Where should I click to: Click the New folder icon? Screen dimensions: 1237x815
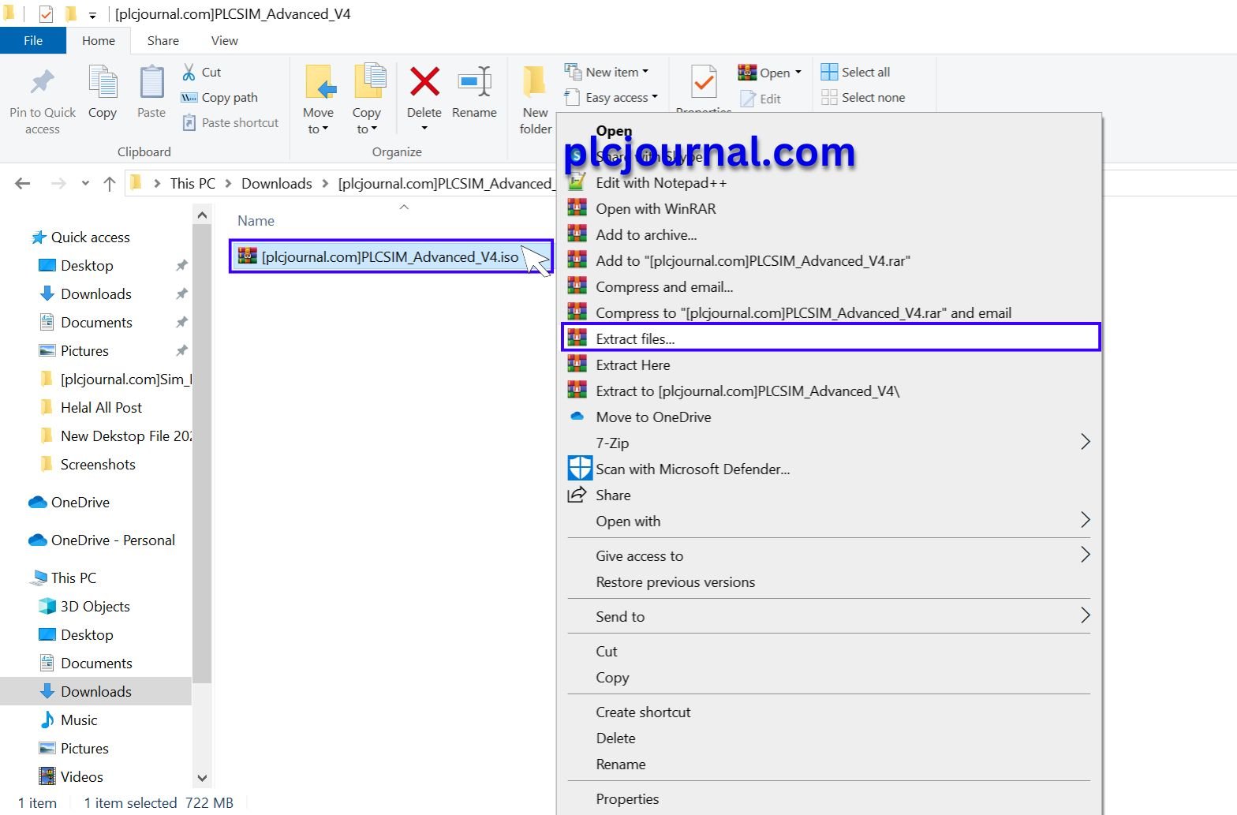click(535, 83)
